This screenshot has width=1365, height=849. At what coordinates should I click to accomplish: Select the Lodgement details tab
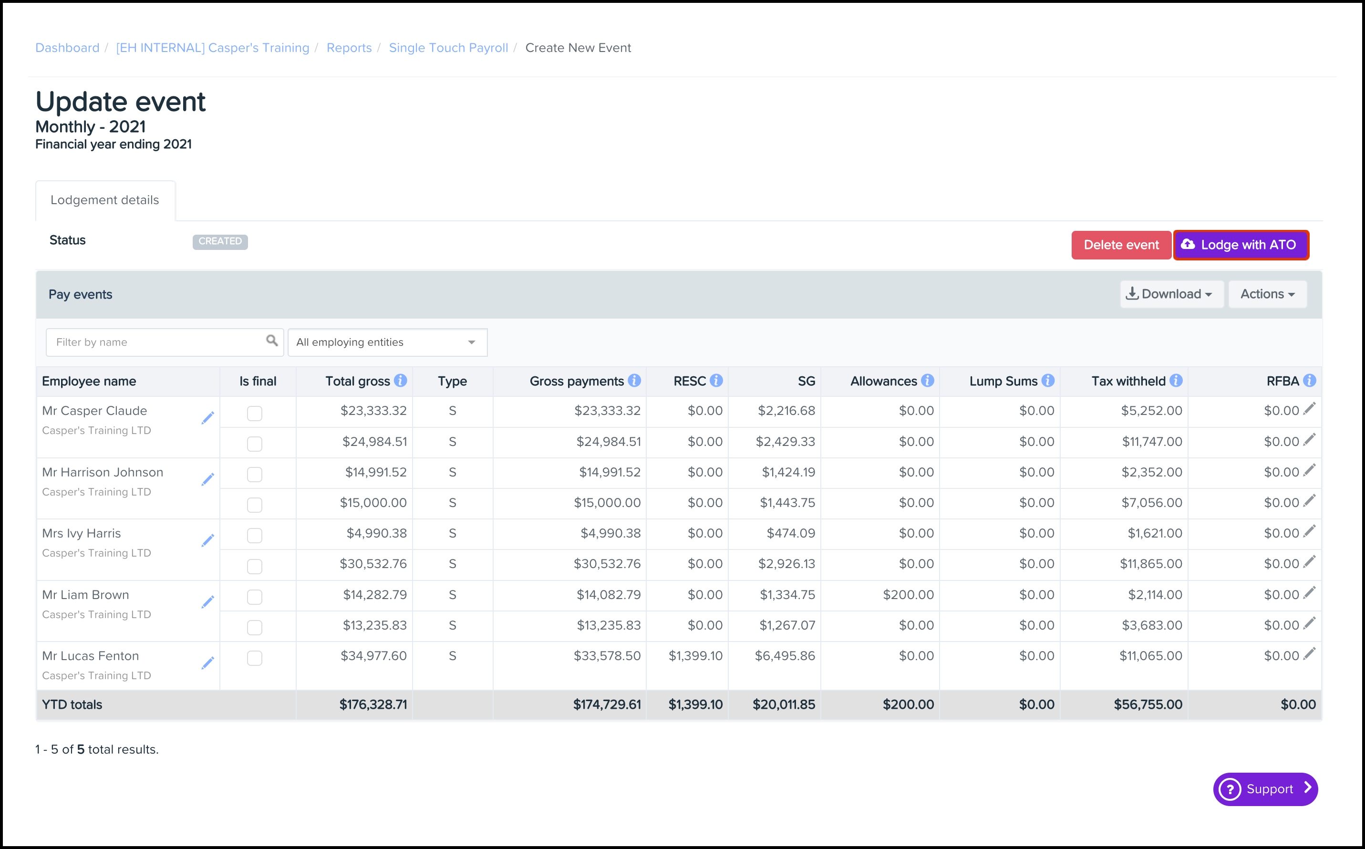click(x=105, y=200)
